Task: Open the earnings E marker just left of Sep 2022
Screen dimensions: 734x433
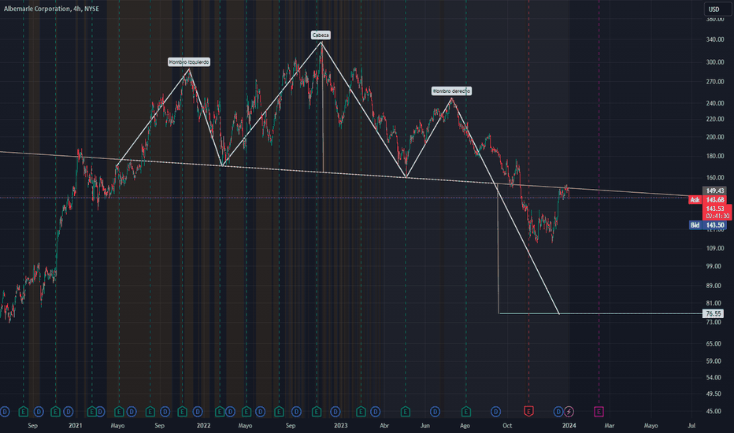Action: pos(279,412)
